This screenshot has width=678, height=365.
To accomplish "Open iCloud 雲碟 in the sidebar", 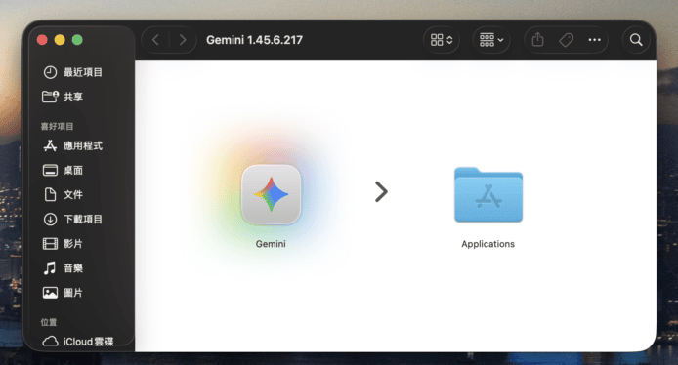I will (x=78, y=342).
